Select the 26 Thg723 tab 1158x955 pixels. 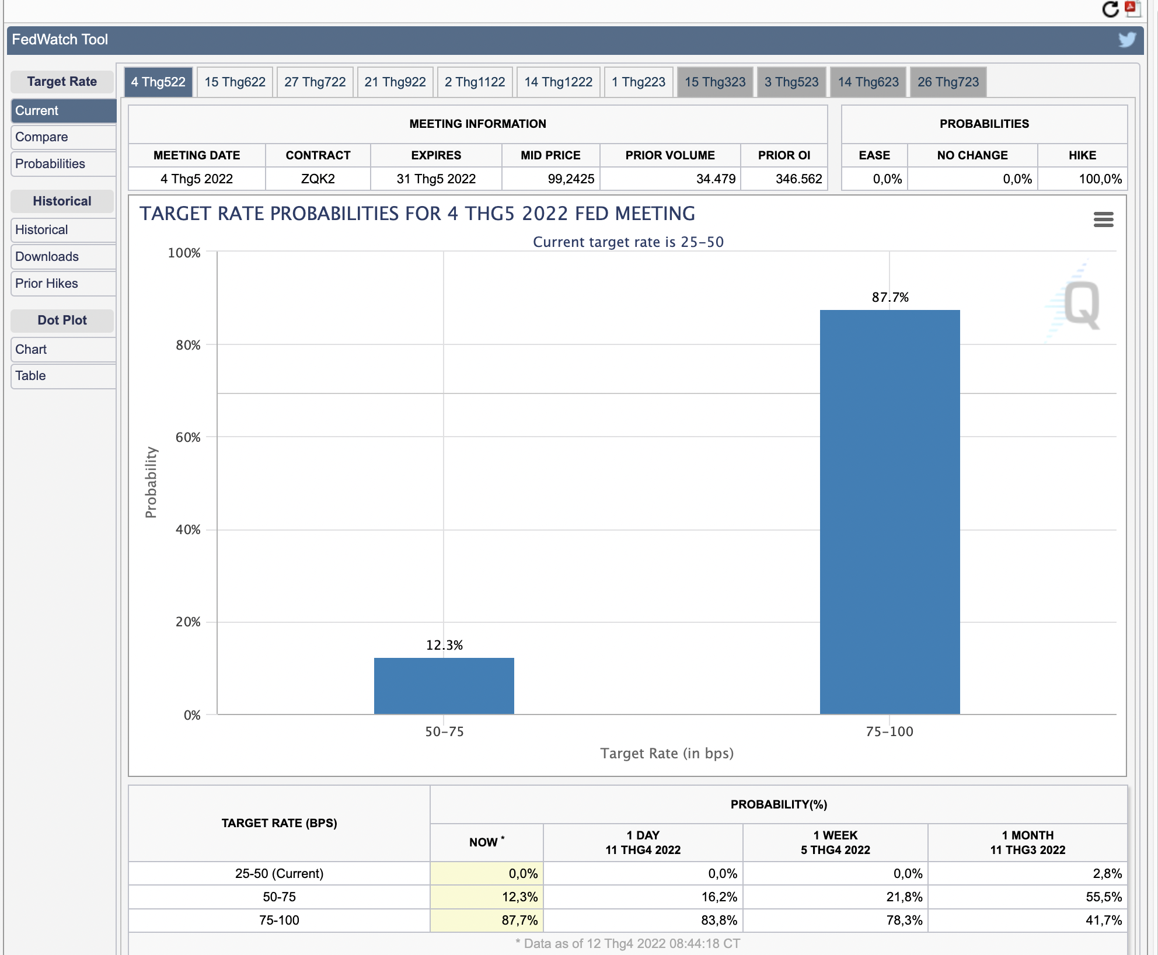[948, 82]
